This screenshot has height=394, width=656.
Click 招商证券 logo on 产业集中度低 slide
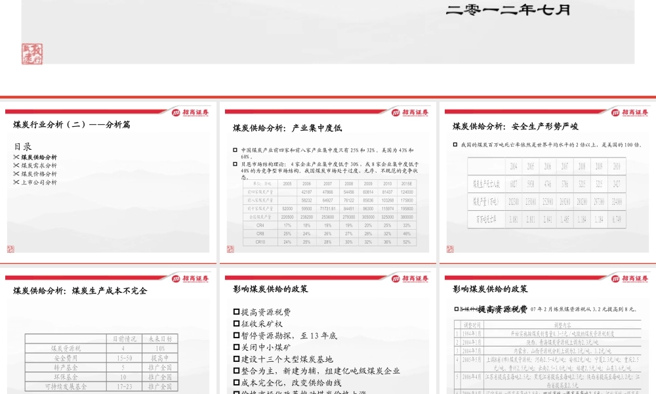tap(410, 112)
